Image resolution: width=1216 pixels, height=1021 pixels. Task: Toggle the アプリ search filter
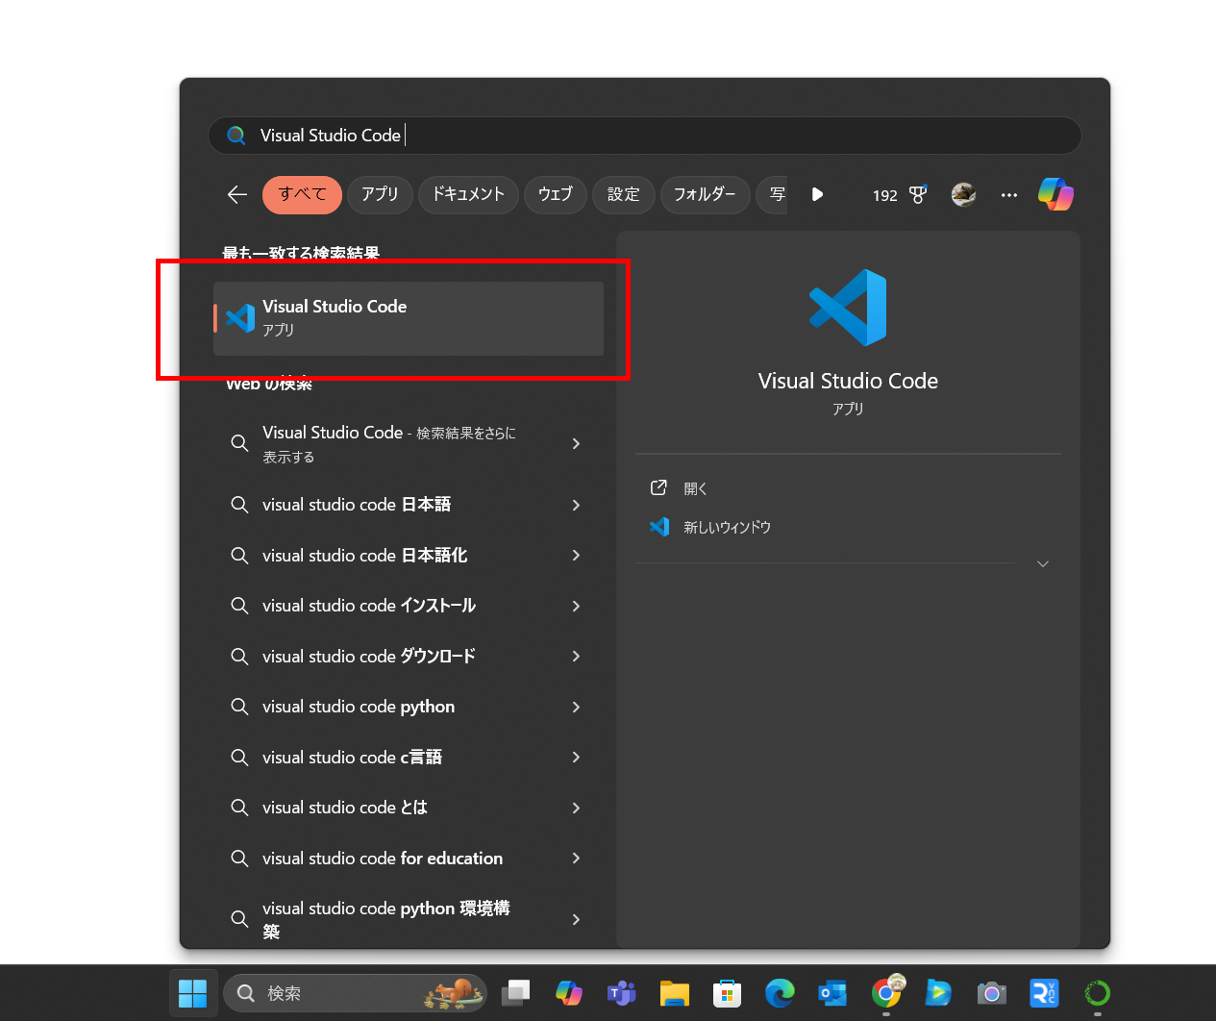[x=380, y=194]
